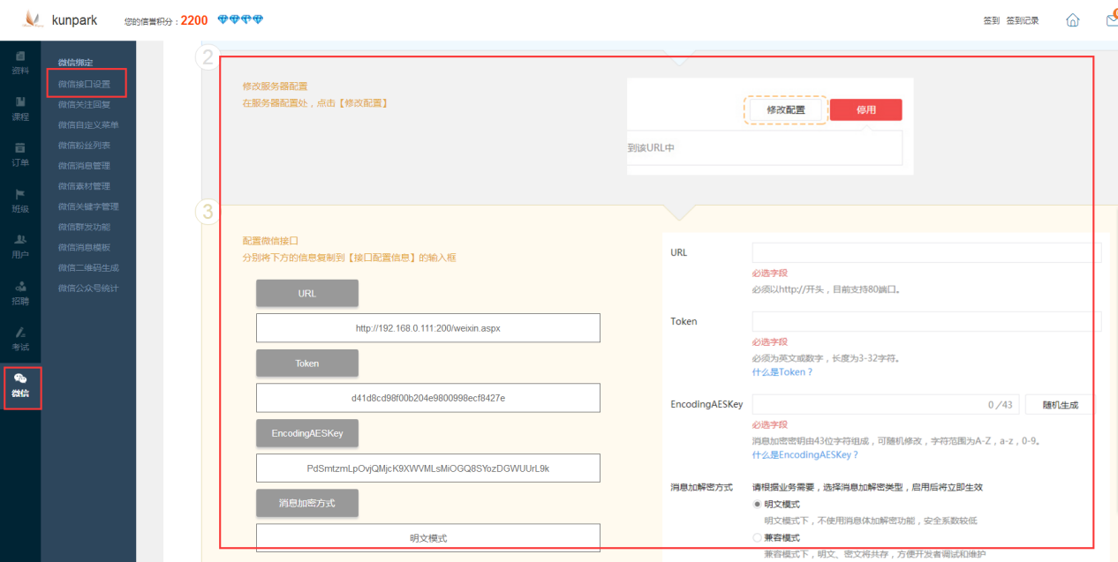Image resolution: width=1118 pixels, height=562 pixels.
Task: Click the 什么是Token？ link
Action: tap(782, 372)
